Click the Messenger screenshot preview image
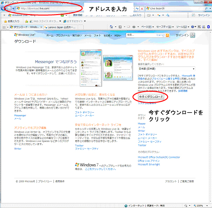The width and height of the screenshot is (212, 208). 106,68
